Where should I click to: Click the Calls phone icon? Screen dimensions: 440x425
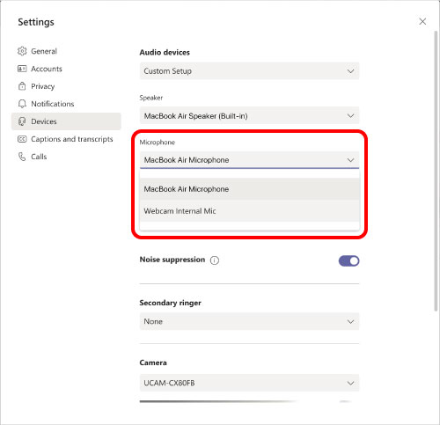point(22,157)
